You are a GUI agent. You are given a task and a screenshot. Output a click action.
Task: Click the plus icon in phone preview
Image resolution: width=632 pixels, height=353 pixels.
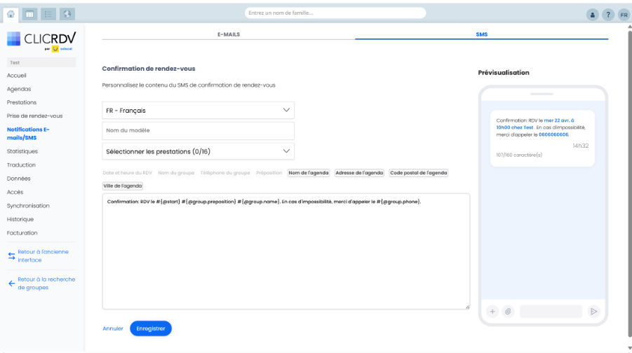492,312
